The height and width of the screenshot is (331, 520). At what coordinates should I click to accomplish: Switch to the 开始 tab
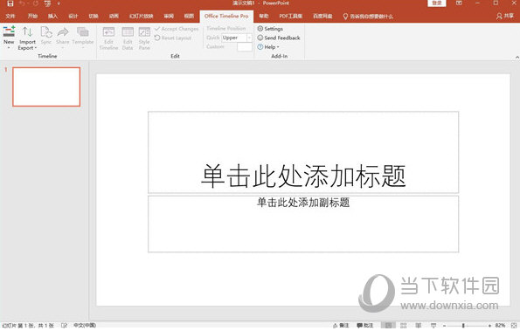tap(32, 16)
